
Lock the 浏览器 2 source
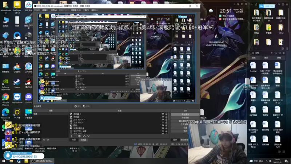coord(166,114)
